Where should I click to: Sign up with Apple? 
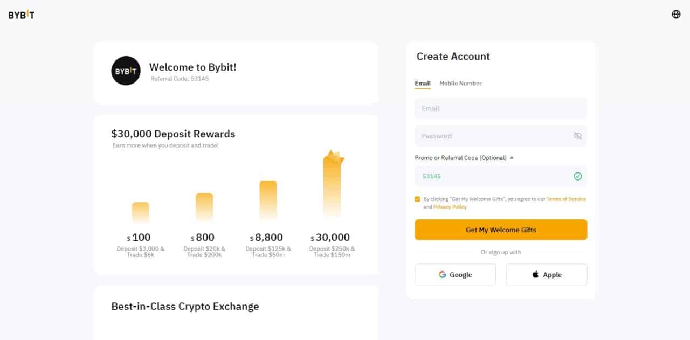[x=547, y=274]
